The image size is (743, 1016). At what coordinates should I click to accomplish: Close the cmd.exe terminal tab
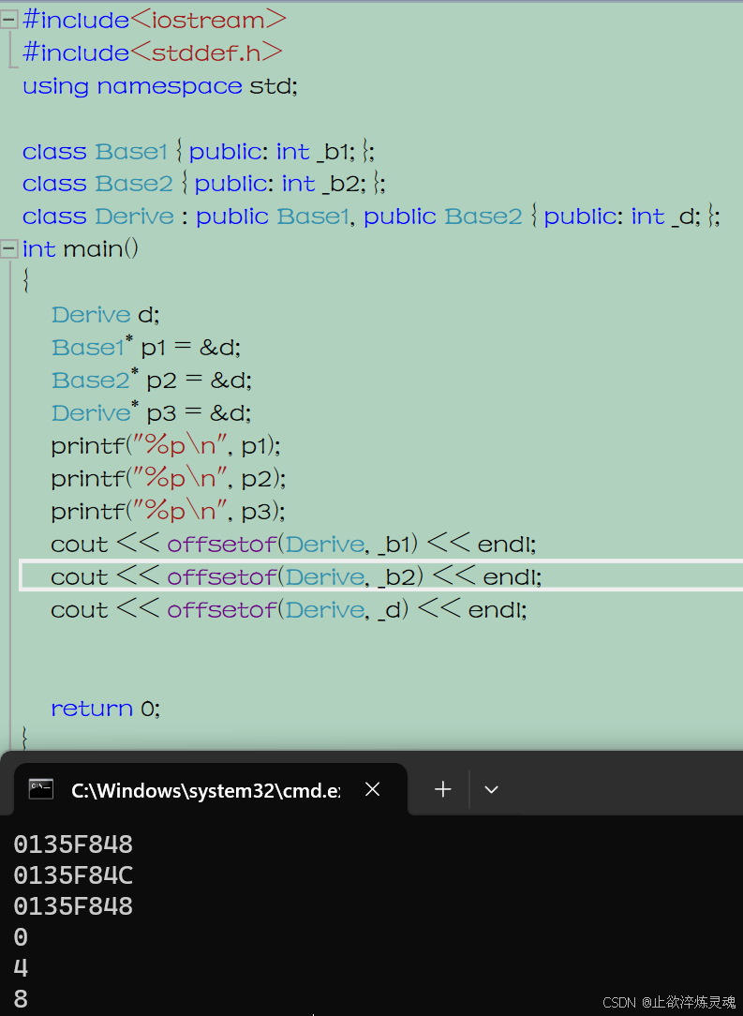tap(372, 789)
